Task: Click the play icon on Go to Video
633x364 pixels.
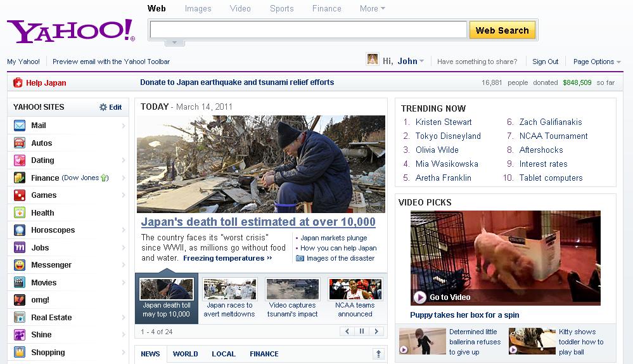Action: coord(420,297)
